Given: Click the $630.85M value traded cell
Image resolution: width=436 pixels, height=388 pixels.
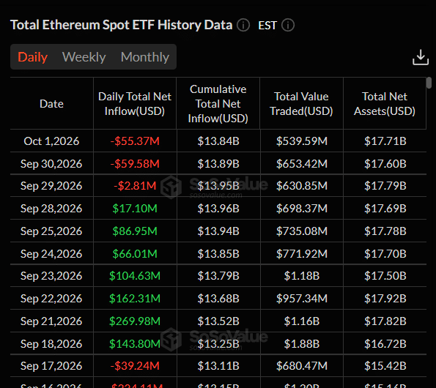Looking at the screenshot, I should click(302, 185).
